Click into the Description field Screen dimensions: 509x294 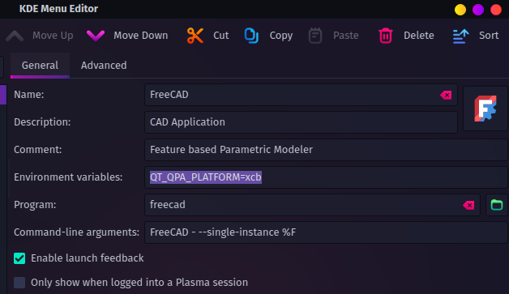pos(301,122)
